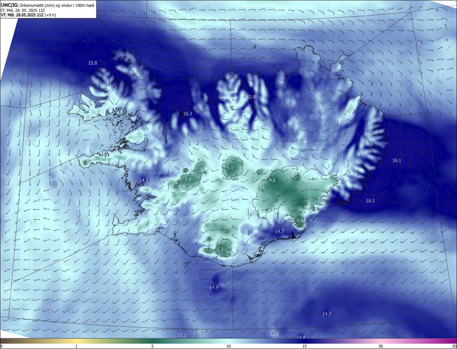Image resolution: width=457 pixels, height=349 pixels.
Task: Click the '14.9' value south of Iceland
Action: [214, 287]
